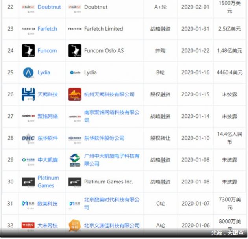Viewport: 248px width, 239px height.
Task: Open 北京数美时代科技有限公司 company link
Action: 112,204
